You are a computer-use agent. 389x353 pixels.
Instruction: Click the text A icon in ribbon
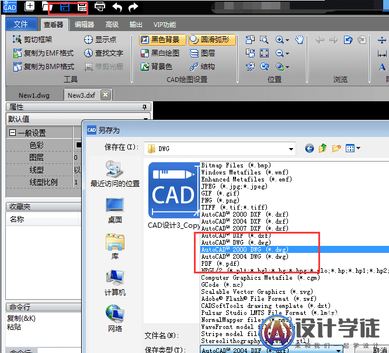pyautogui.click(x=383, y=66)
